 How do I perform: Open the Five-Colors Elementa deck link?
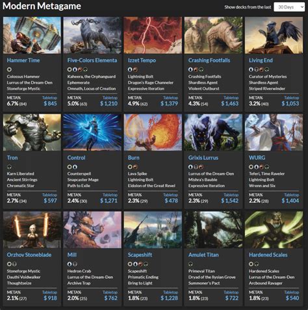(92, 60)
